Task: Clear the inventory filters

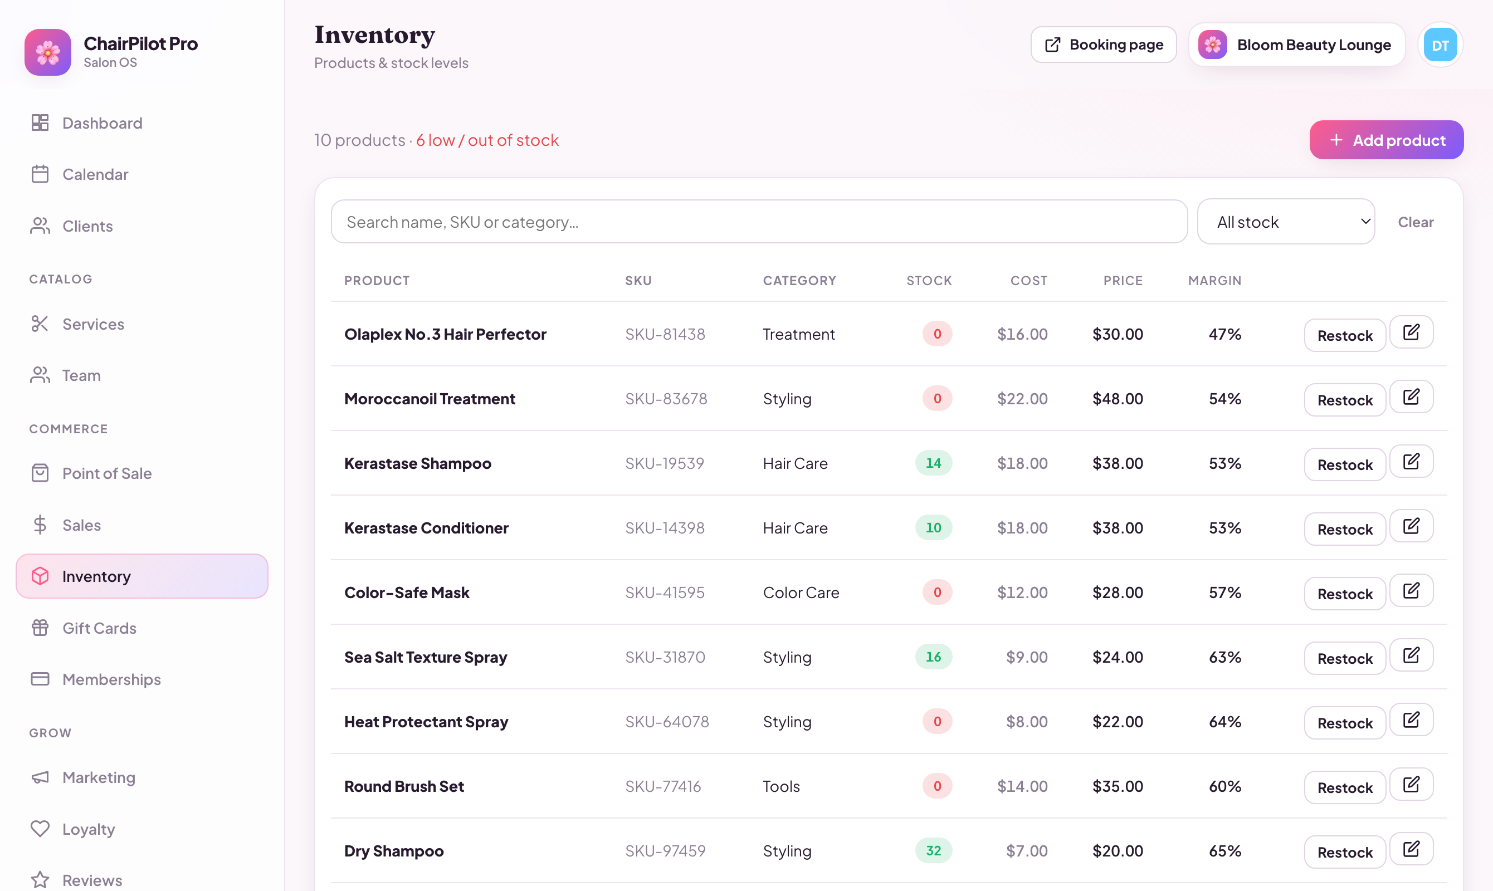Action: [1416, 222]
